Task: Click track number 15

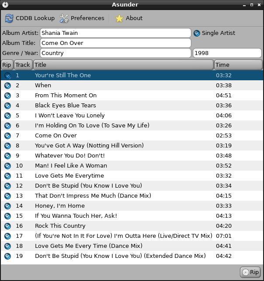Action: point(19,216)
